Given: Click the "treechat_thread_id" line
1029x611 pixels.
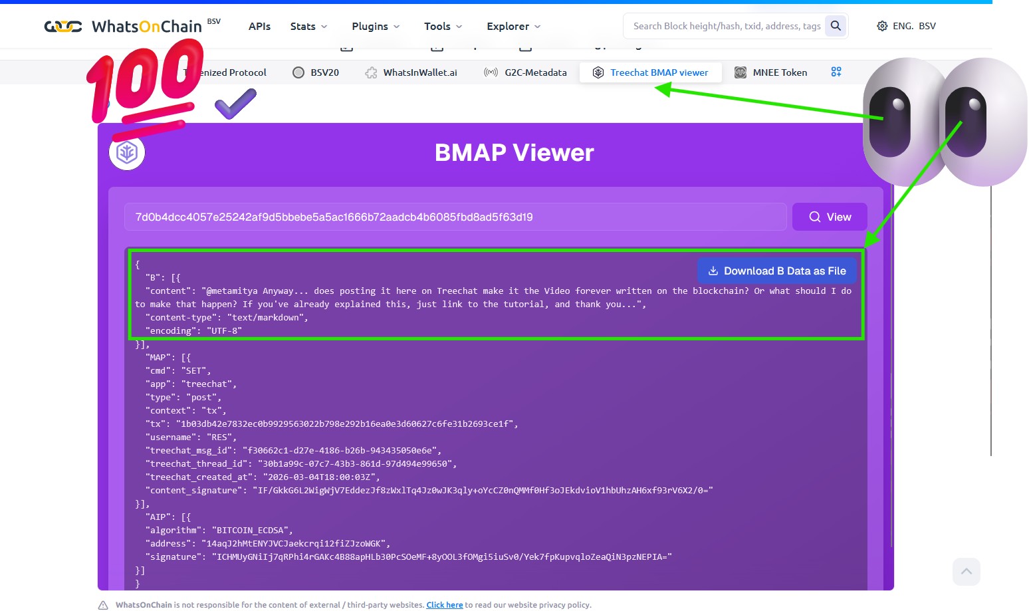Looking at the screenshot, I should coord(301,464).
